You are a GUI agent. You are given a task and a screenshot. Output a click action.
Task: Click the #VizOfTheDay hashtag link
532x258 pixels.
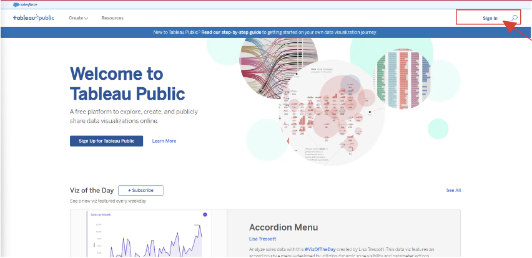click(320, 249)
